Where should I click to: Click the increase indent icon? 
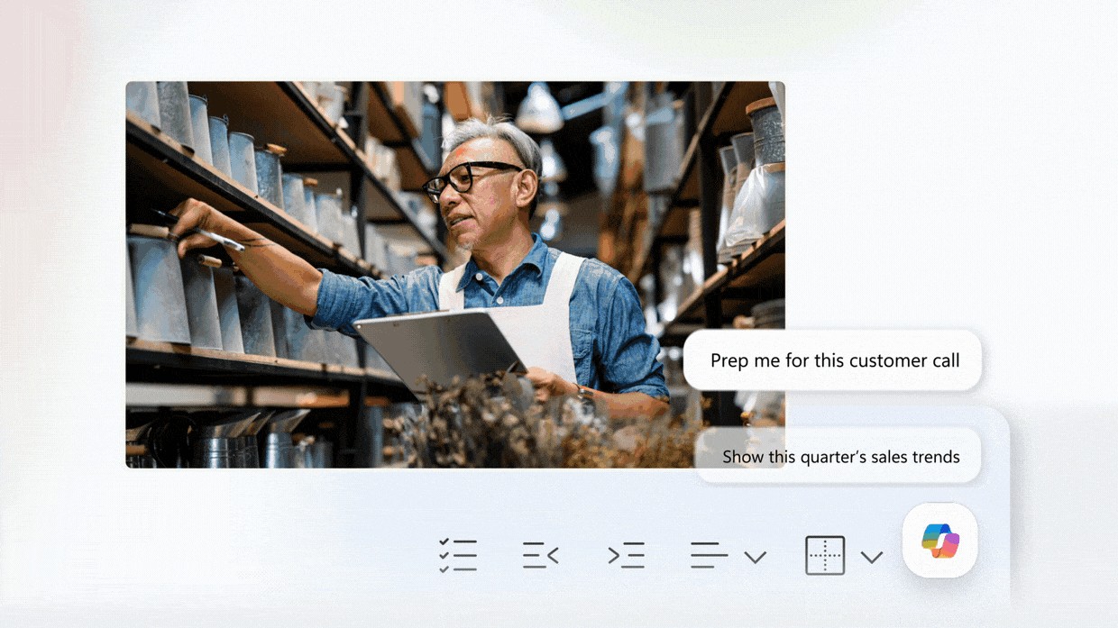point(626,556)
